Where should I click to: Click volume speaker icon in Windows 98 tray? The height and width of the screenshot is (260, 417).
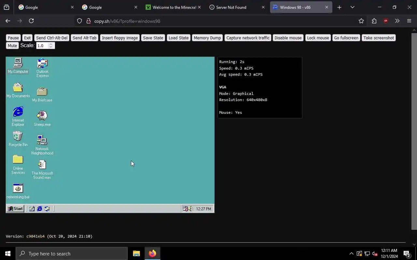191,209
